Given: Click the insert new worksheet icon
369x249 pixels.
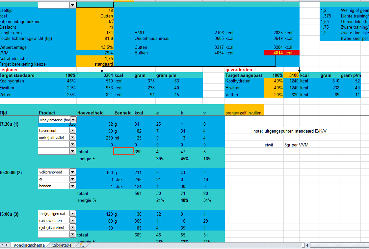Looking at the screenshot, I should pyautogui.click(x=82, y=245).
